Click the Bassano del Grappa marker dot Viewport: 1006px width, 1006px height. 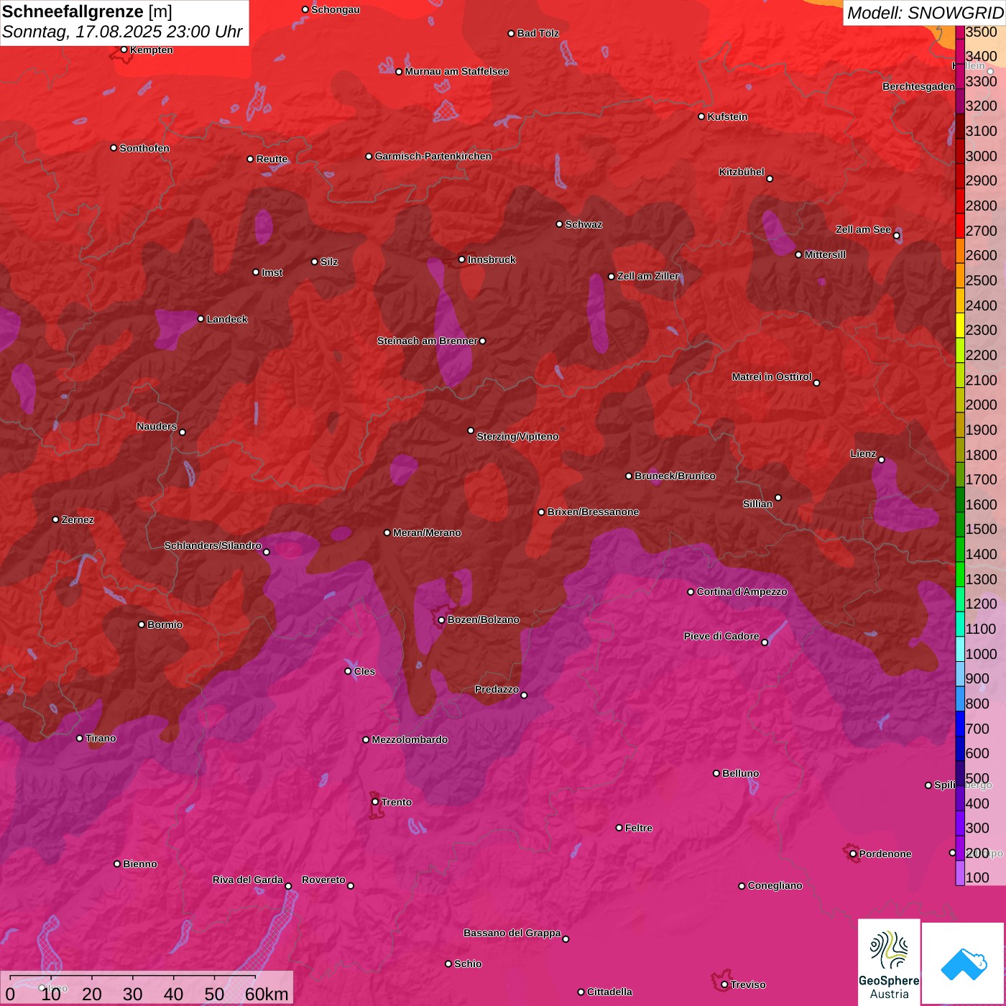point(566,939)
